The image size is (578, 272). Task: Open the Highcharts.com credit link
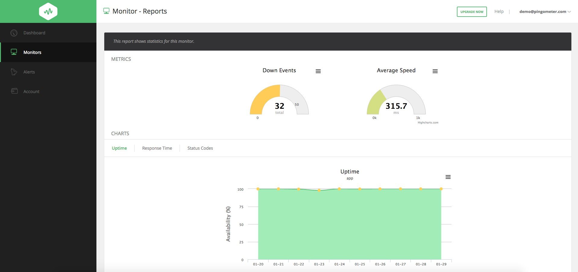428,123
